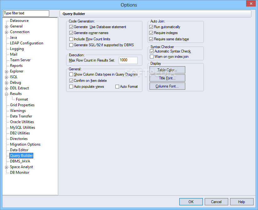Expand the ISQL tree node
The image size is (258, 210).
pyautogui.click(x=6, y=77)
